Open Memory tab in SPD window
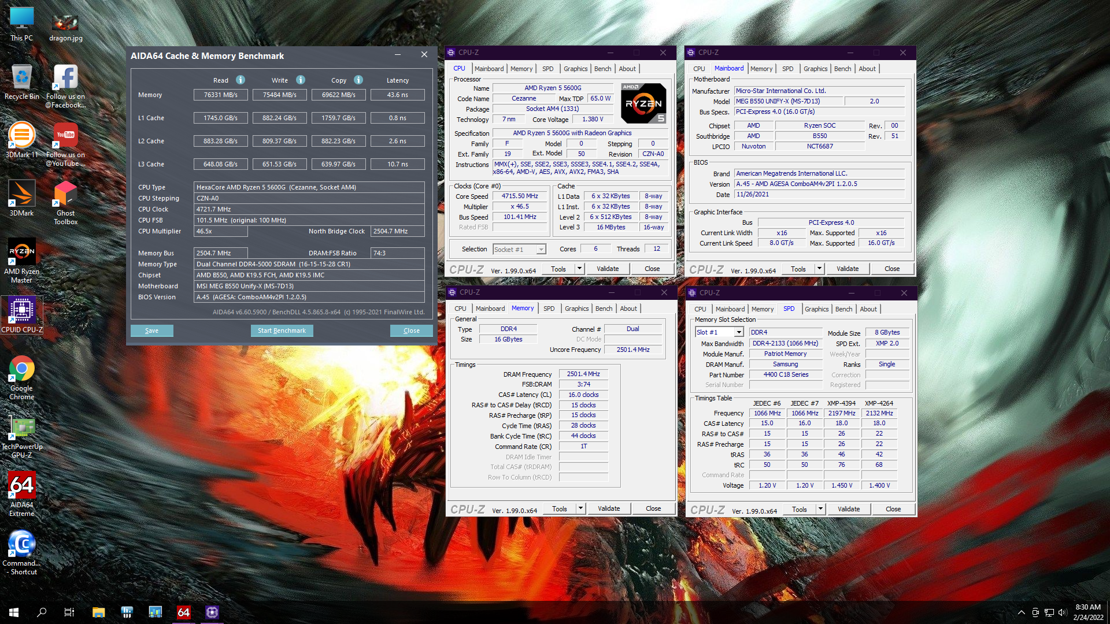This screenshot has width=1110, height=624. (763, 309)
